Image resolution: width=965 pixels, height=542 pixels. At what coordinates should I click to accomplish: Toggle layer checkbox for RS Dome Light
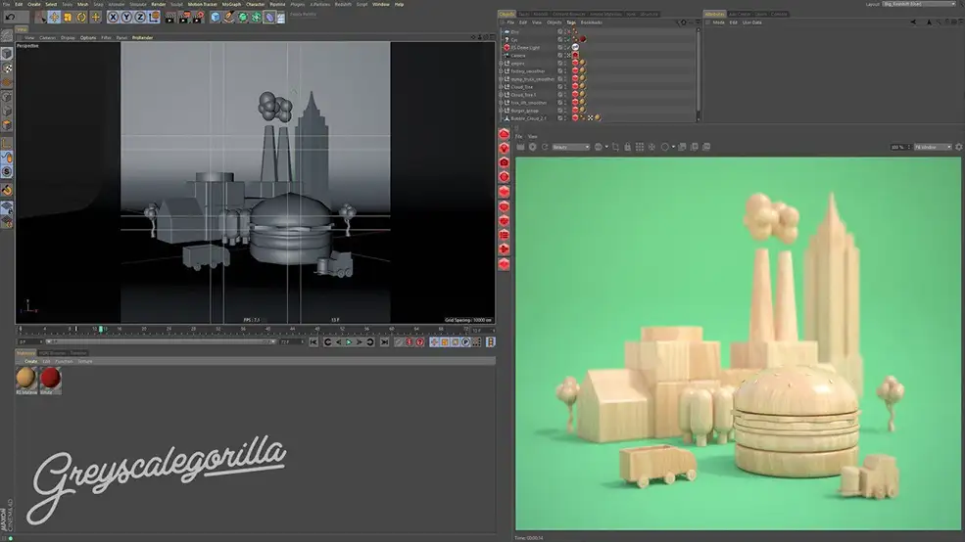(x=560, y=47)
